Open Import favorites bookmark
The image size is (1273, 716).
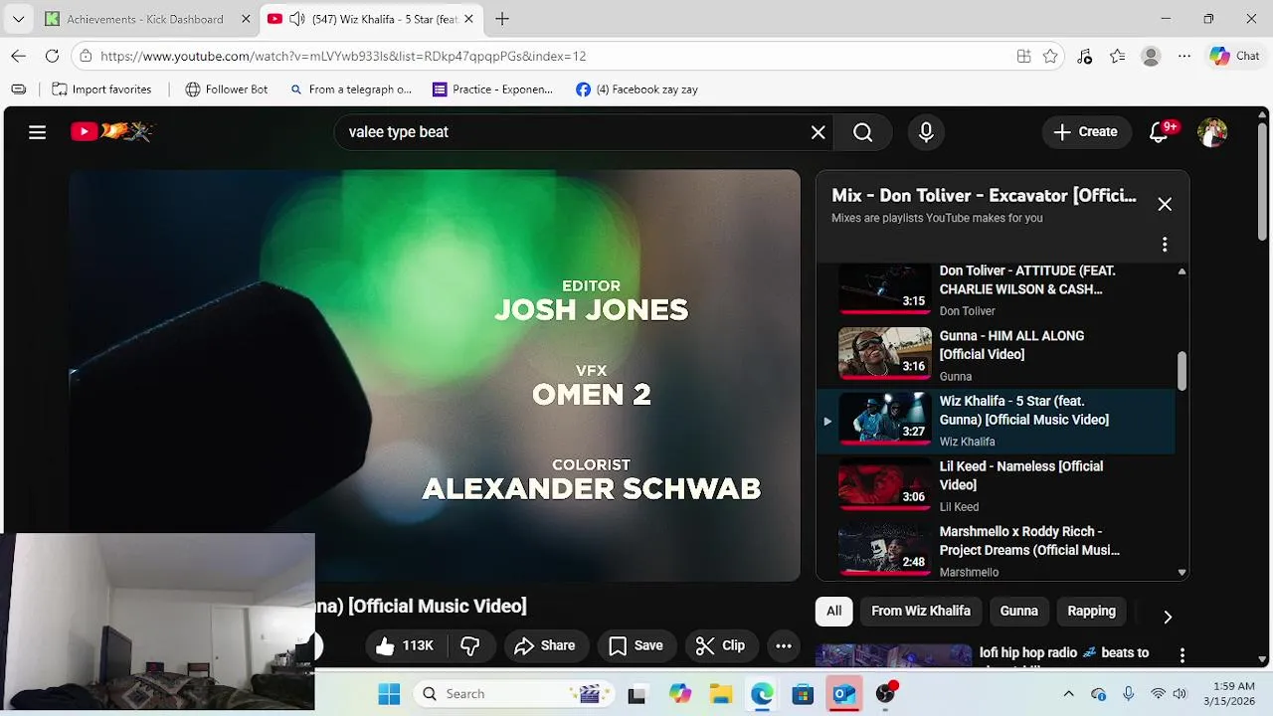[101, 89]
